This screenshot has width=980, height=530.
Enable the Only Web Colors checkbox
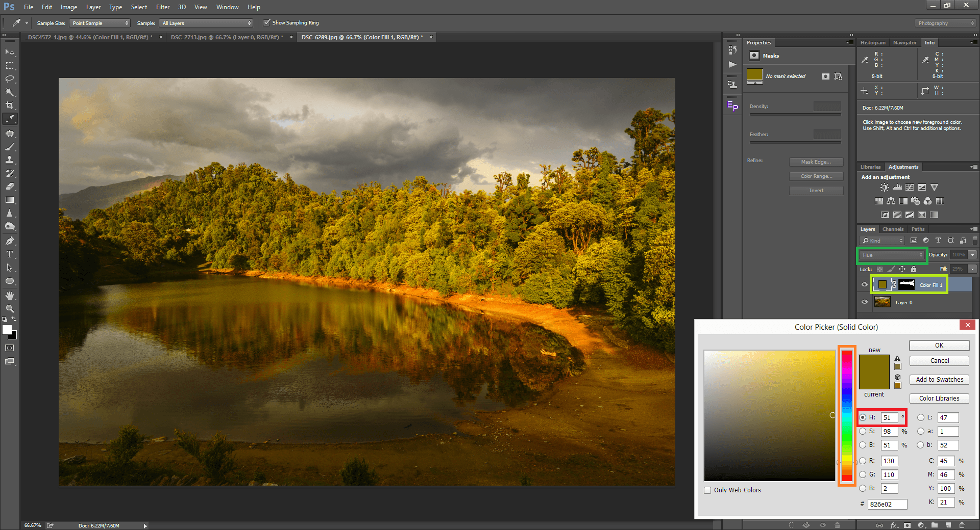tap(707, 490)
